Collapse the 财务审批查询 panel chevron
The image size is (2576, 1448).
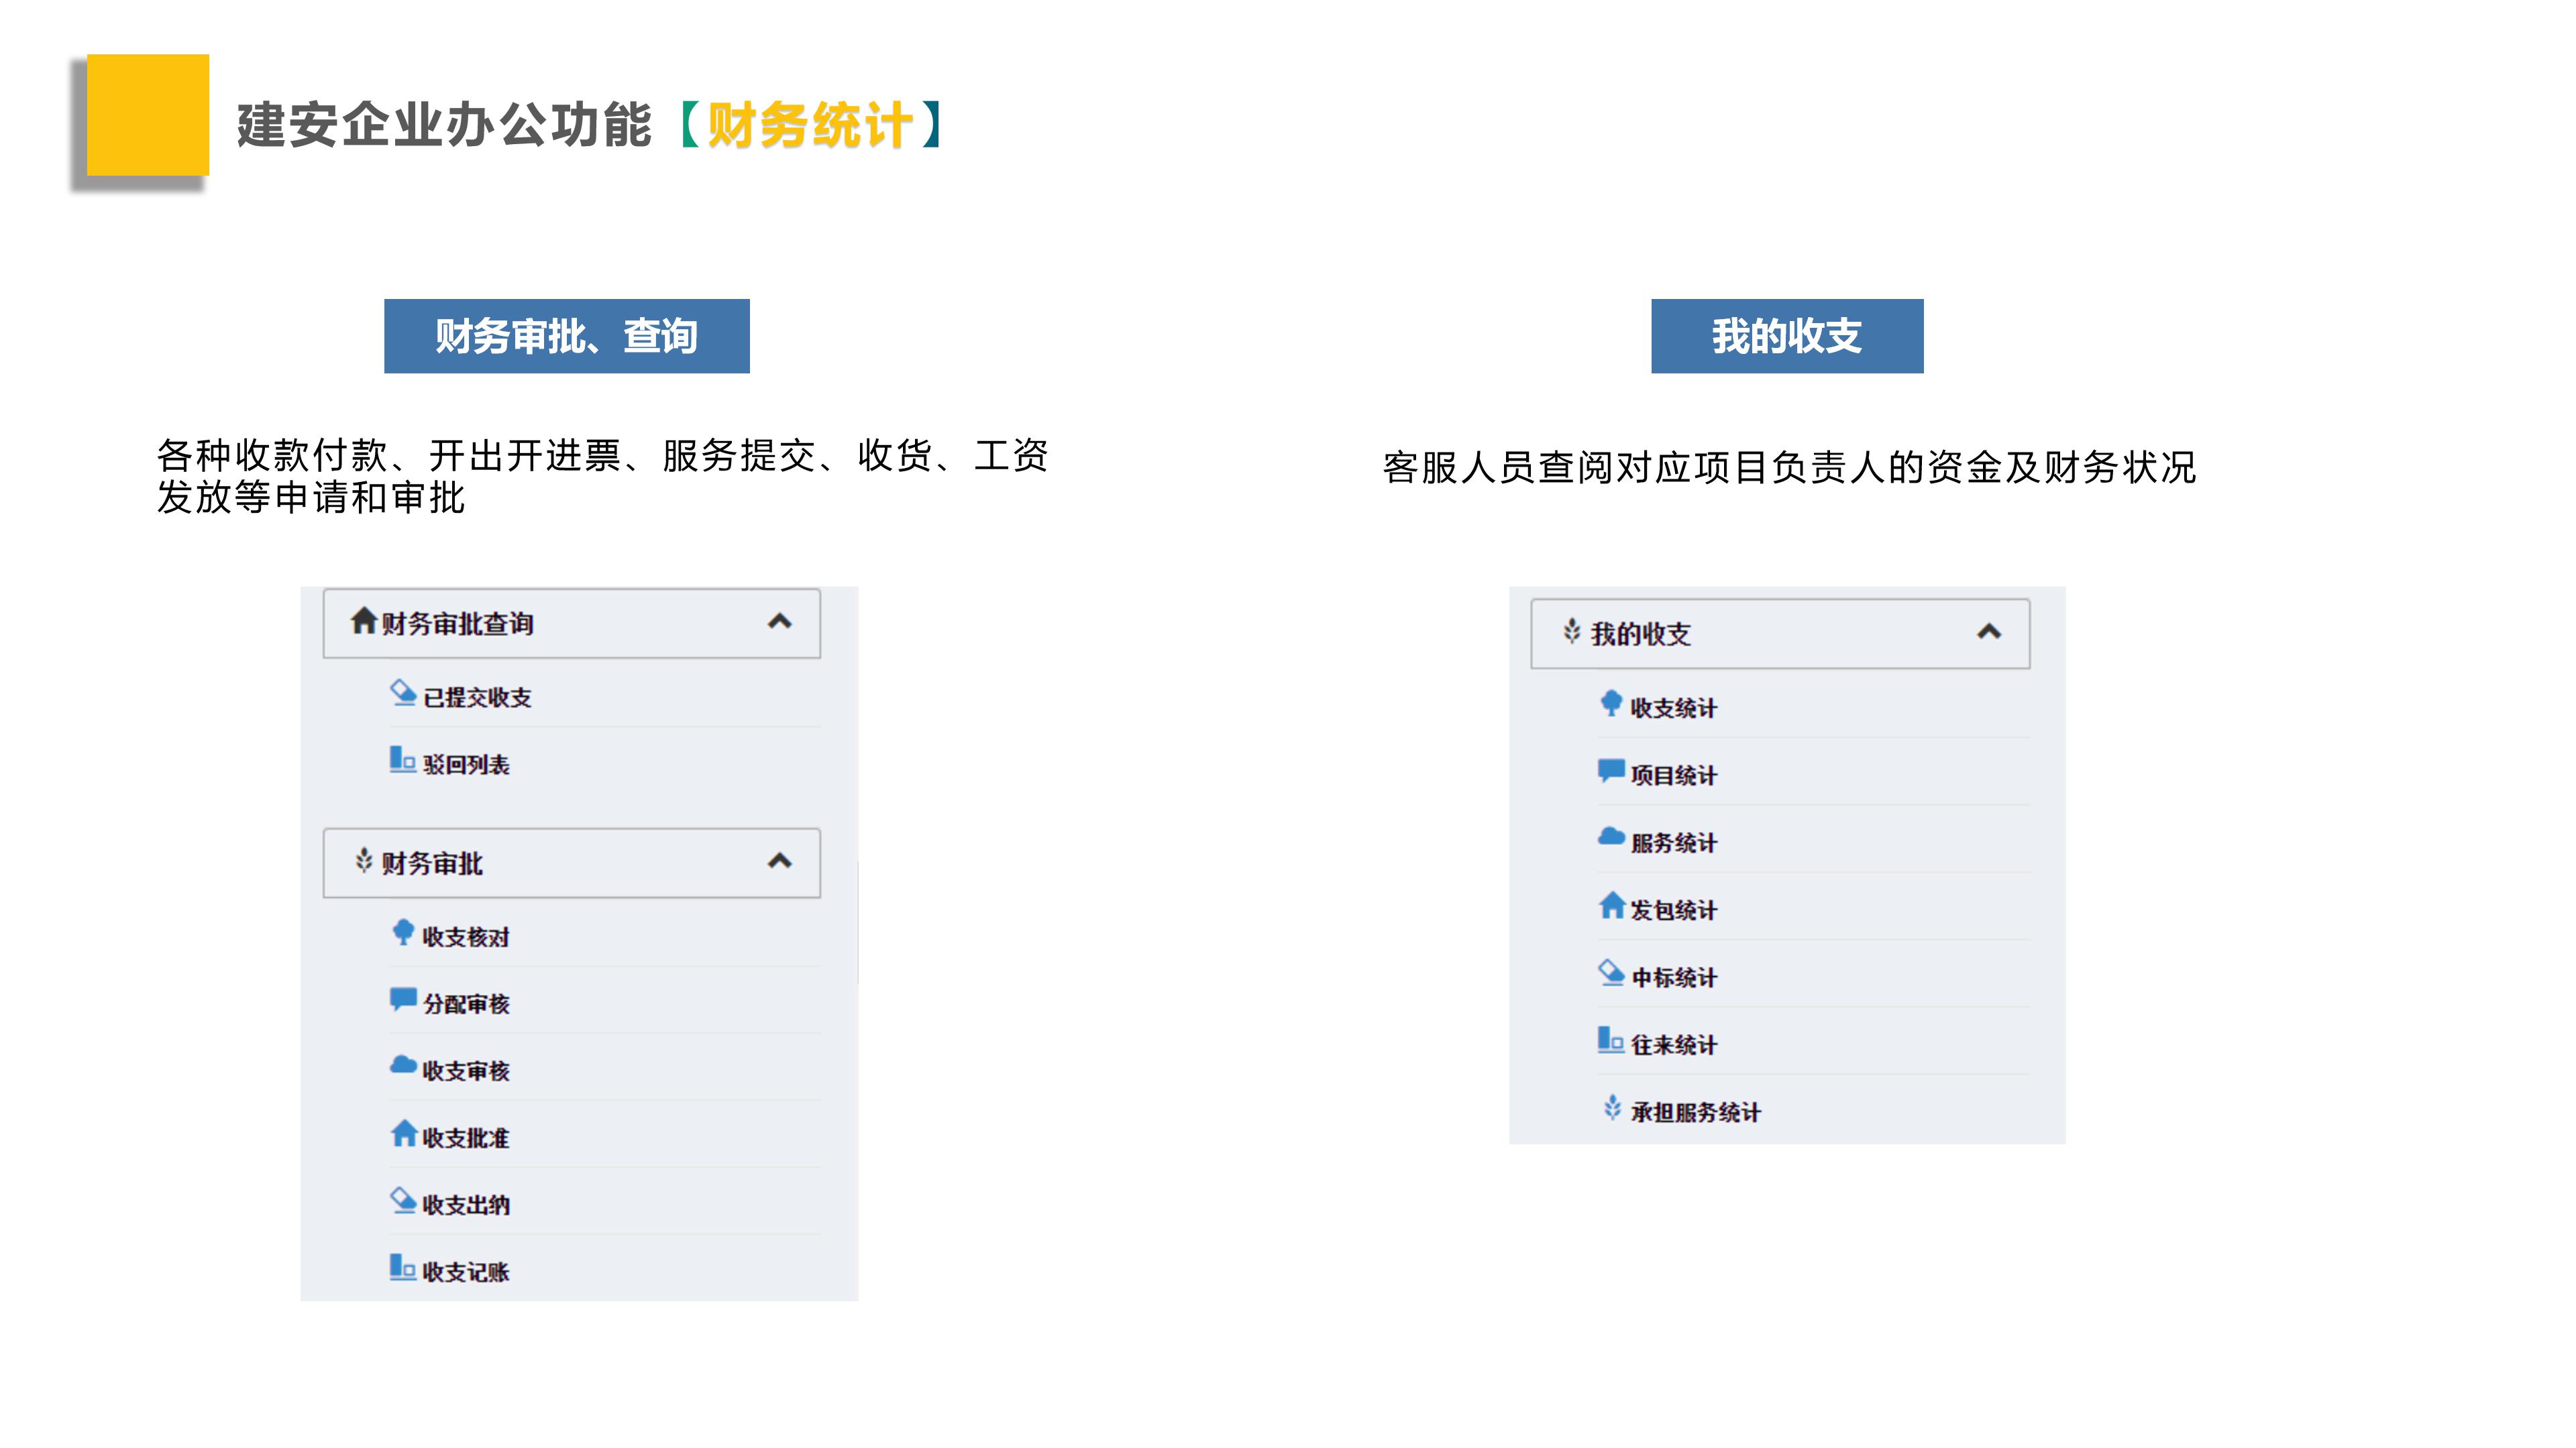coord(779,621)
